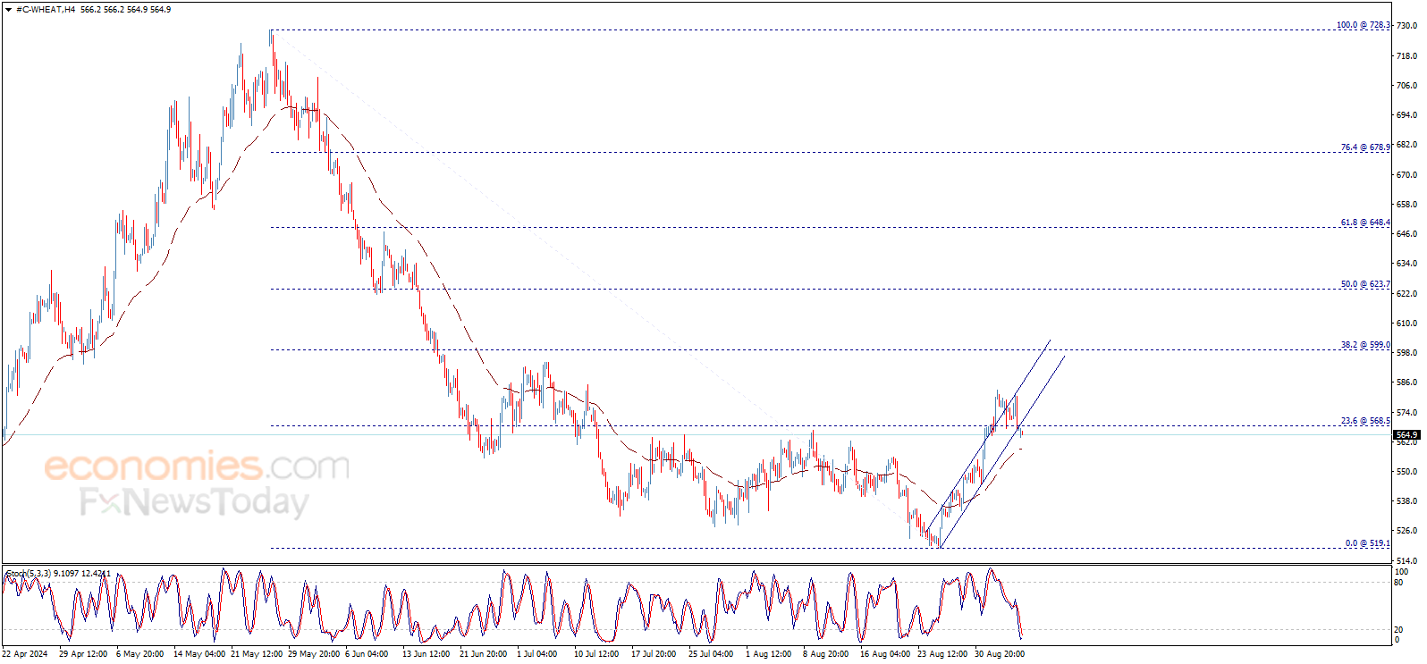Click the 29 May 20:00 time label
Viewport: 1427px width, 664px height.
(x=313, y=654)
